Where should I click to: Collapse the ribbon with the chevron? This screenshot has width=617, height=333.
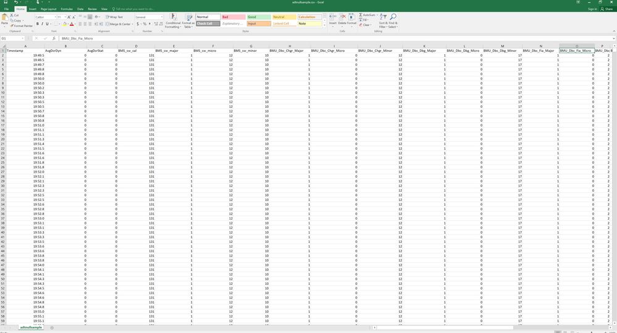tap(614, 31)
